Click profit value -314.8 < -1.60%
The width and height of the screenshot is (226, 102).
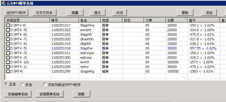click(202, 30)
